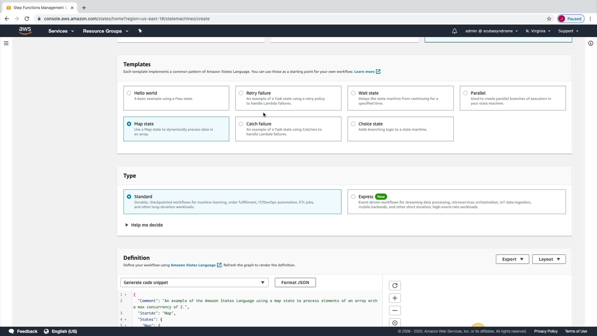The height and width of the screenshot is (336, 597).
Task: Click the pin shortcut icon in navbar
Action: tap(140, 31)
